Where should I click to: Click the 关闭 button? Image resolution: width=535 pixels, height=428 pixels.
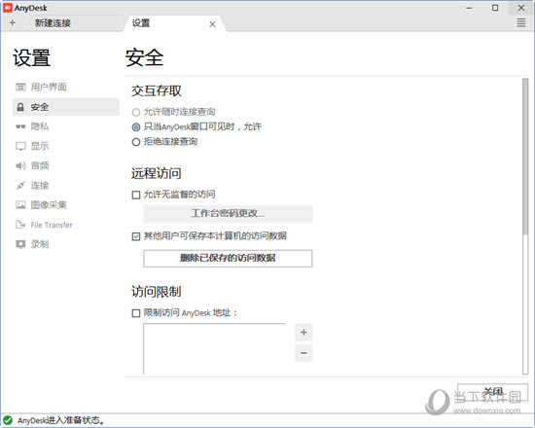coord(493,391)
